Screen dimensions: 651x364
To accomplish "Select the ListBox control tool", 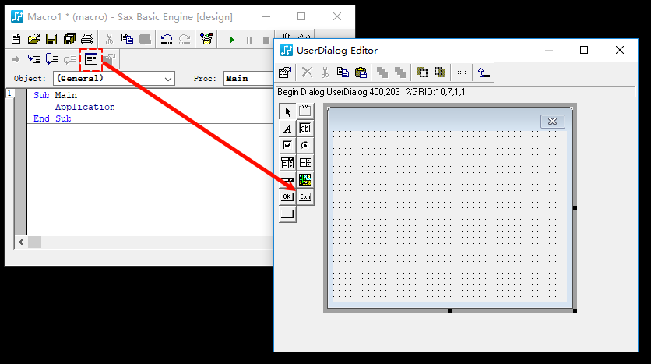I will point(287,163).
